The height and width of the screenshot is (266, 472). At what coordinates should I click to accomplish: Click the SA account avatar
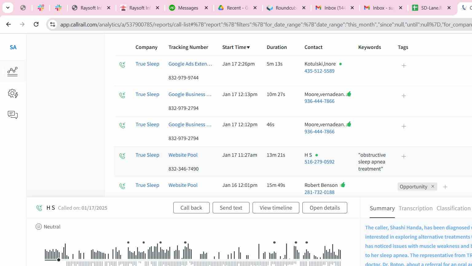13,47
